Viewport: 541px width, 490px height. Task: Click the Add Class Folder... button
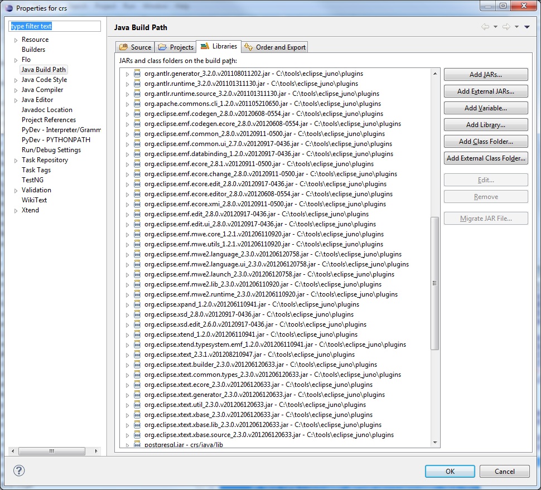[x=486, y=142]
